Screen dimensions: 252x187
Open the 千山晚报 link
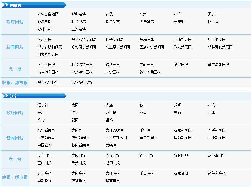click(147, 173)
